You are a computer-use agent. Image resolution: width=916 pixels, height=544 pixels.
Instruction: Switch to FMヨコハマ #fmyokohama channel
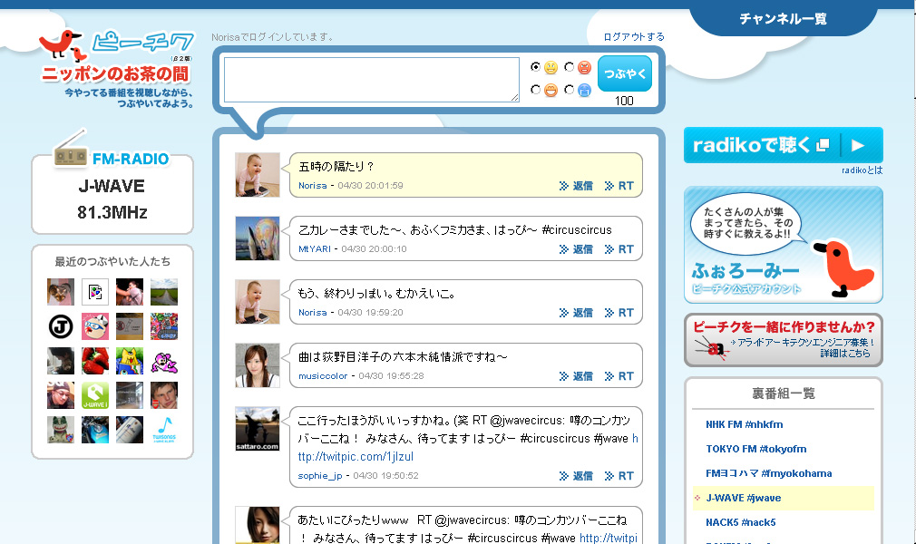coord(769,474)
